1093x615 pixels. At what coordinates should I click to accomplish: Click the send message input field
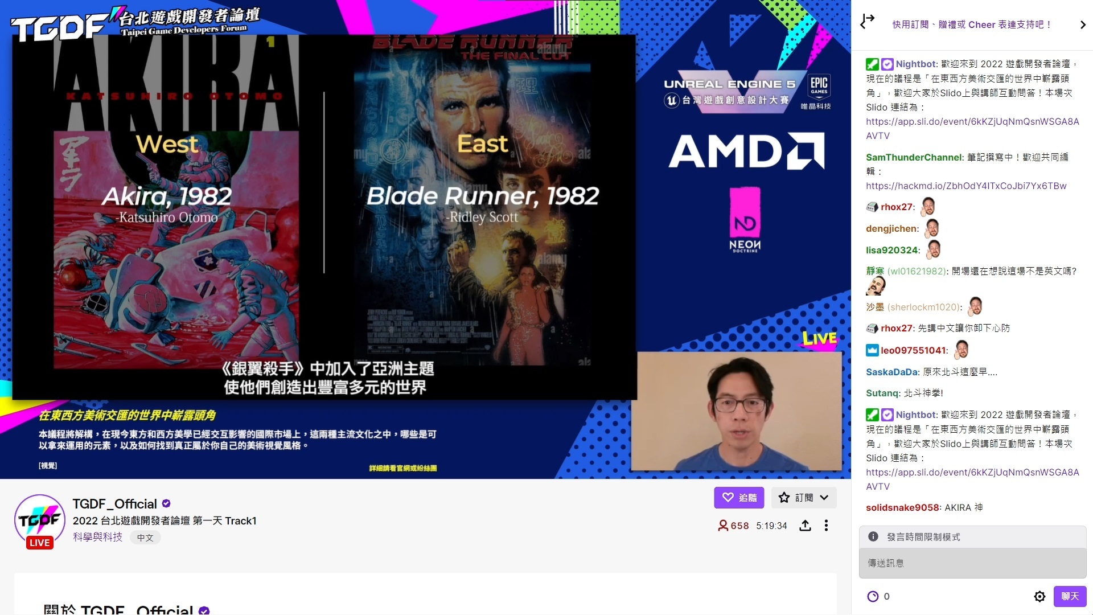coord(972,563)
